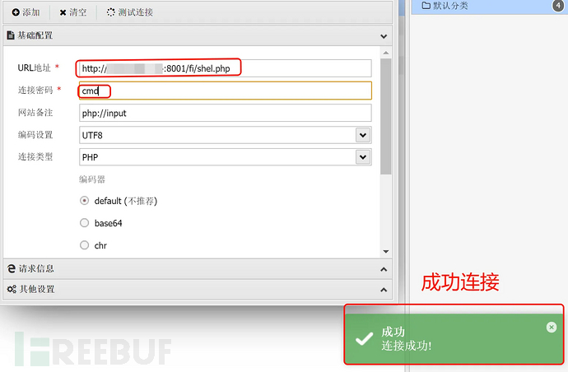
Task: Click the 请求信息 browser icon
Action: tap(12, 268)
